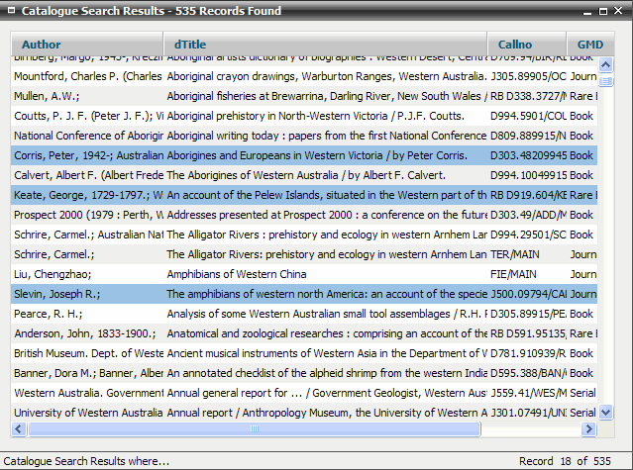Close the Catalogue Search Results window

[620, 11]
